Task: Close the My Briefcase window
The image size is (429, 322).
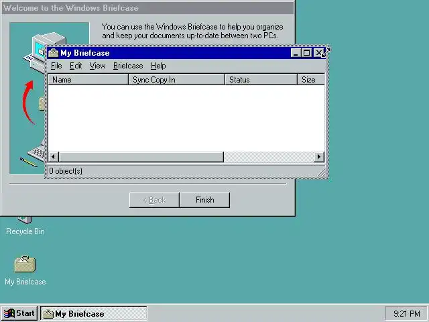Action: tap(318, 53)
